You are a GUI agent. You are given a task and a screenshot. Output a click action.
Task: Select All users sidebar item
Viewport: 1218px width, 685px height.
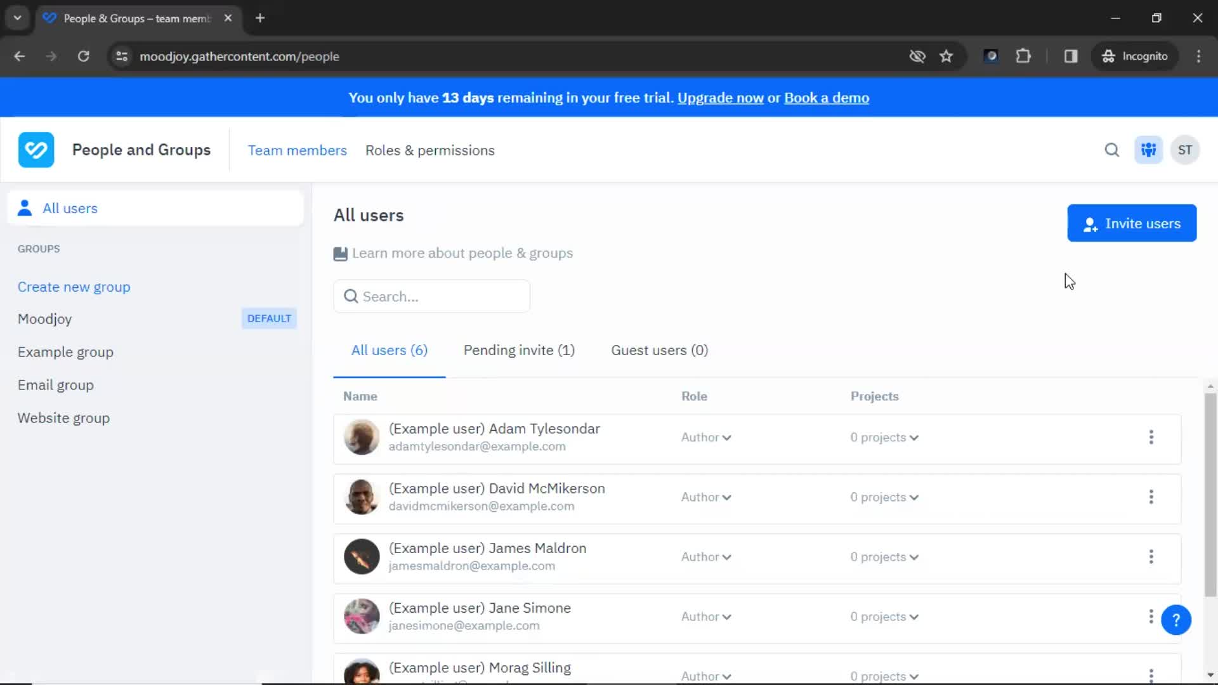coord(69,208)
